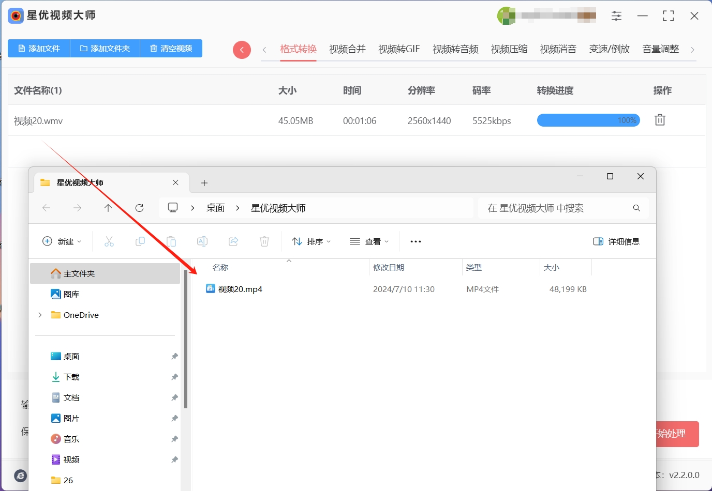The height and width of the screenshot is (491, 712).
Task: Open the 新建 dropdown
Action: point(62,241)
